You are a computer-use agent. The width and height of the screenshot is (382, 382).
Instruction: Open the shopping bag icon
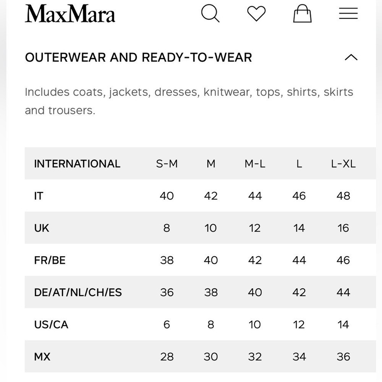coord(302,14)
